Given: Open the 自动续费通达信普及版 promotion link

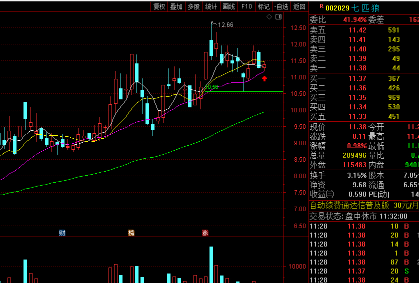Looking at the screenshot, I should pos(364,206).
